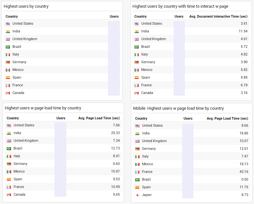Click Spain flag in bottom-left page load table

(x=9, y=179)
